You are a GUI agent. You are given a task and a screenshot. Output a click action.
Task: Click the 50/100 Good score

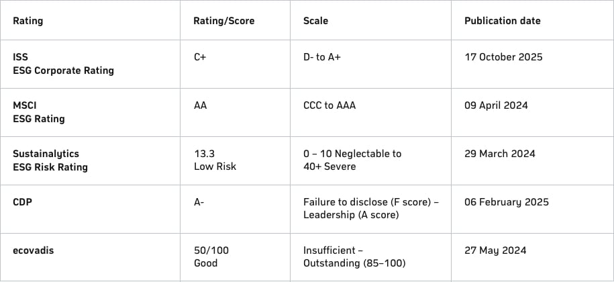click(x=211, y=256)
